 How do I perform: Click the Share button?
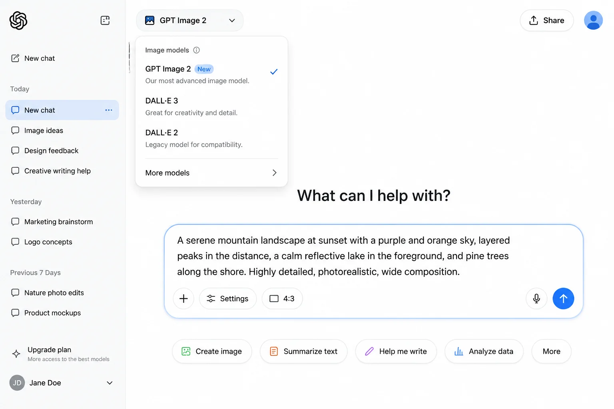click(547, 20)
